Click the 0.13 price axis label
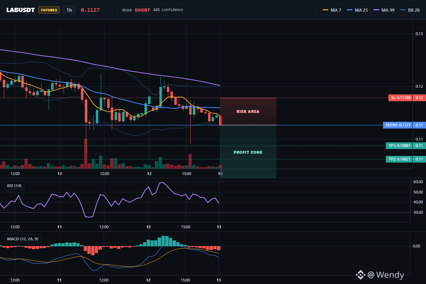The width and height of the screenshot is (426, 284). [419, 34]
